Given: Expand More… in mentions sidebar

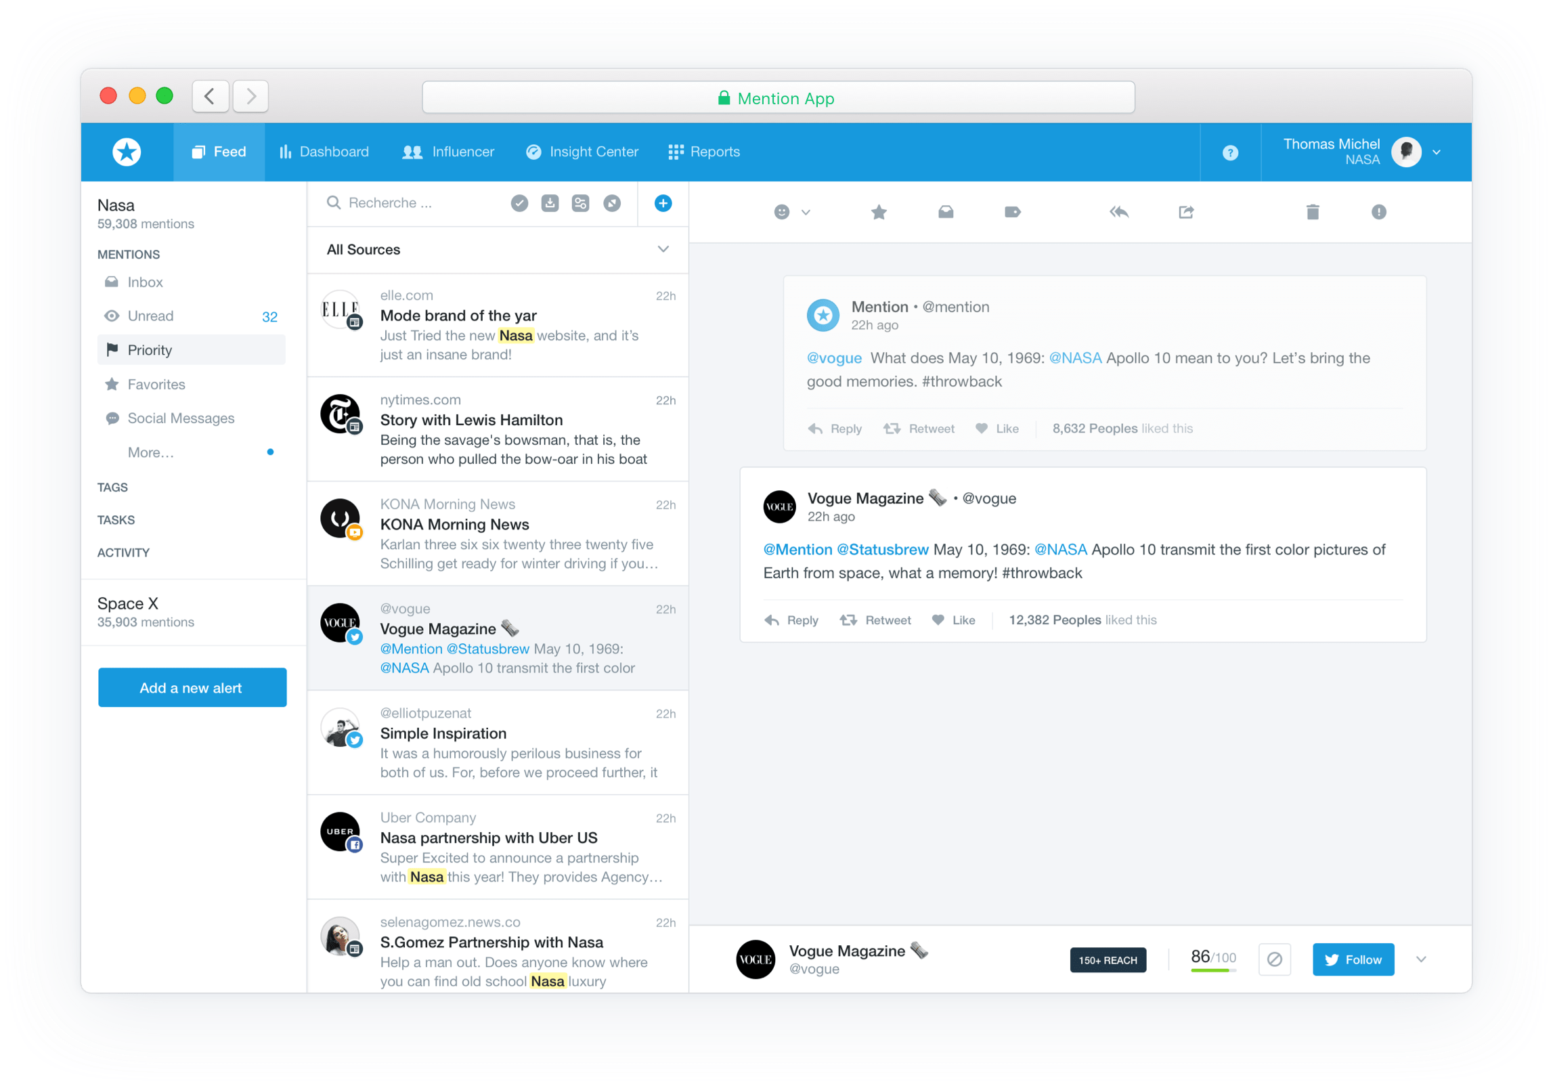Looking at the screenshot, I should coord(151,452).
